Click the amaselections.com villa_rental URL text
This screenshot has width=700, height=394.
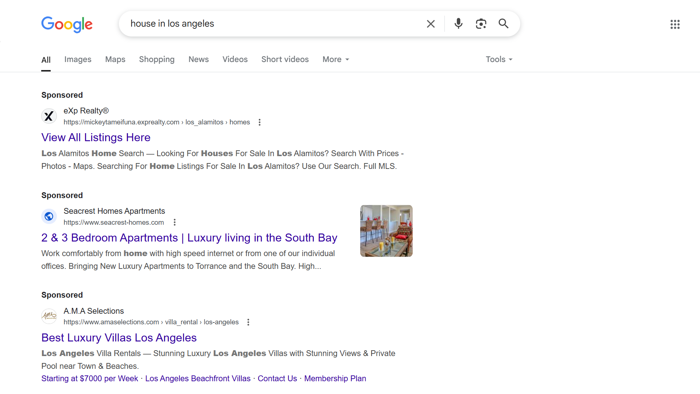point(151,322)
